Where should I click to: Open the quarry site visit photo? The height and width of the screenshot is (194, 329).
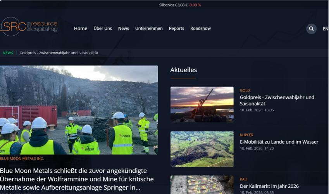click(79, 110)
